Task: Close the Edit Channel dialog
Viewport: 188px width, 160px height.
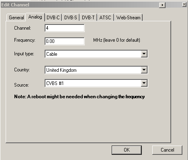Action: click(x=184, y=5)
